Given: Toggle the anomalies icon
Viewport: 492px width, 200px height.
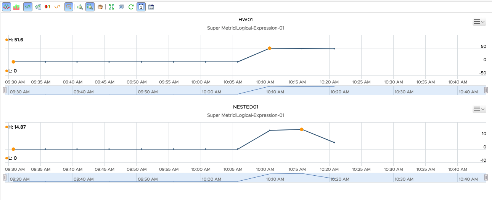Looking at the screenshot, I should (x=48, y=7).
